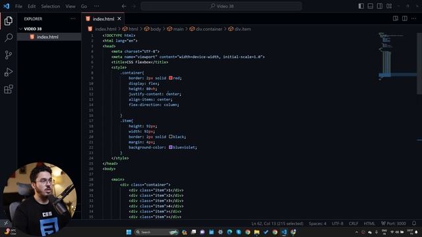
Task: Open Microsoft Edge from taskbar
Action: pos(229,232)
